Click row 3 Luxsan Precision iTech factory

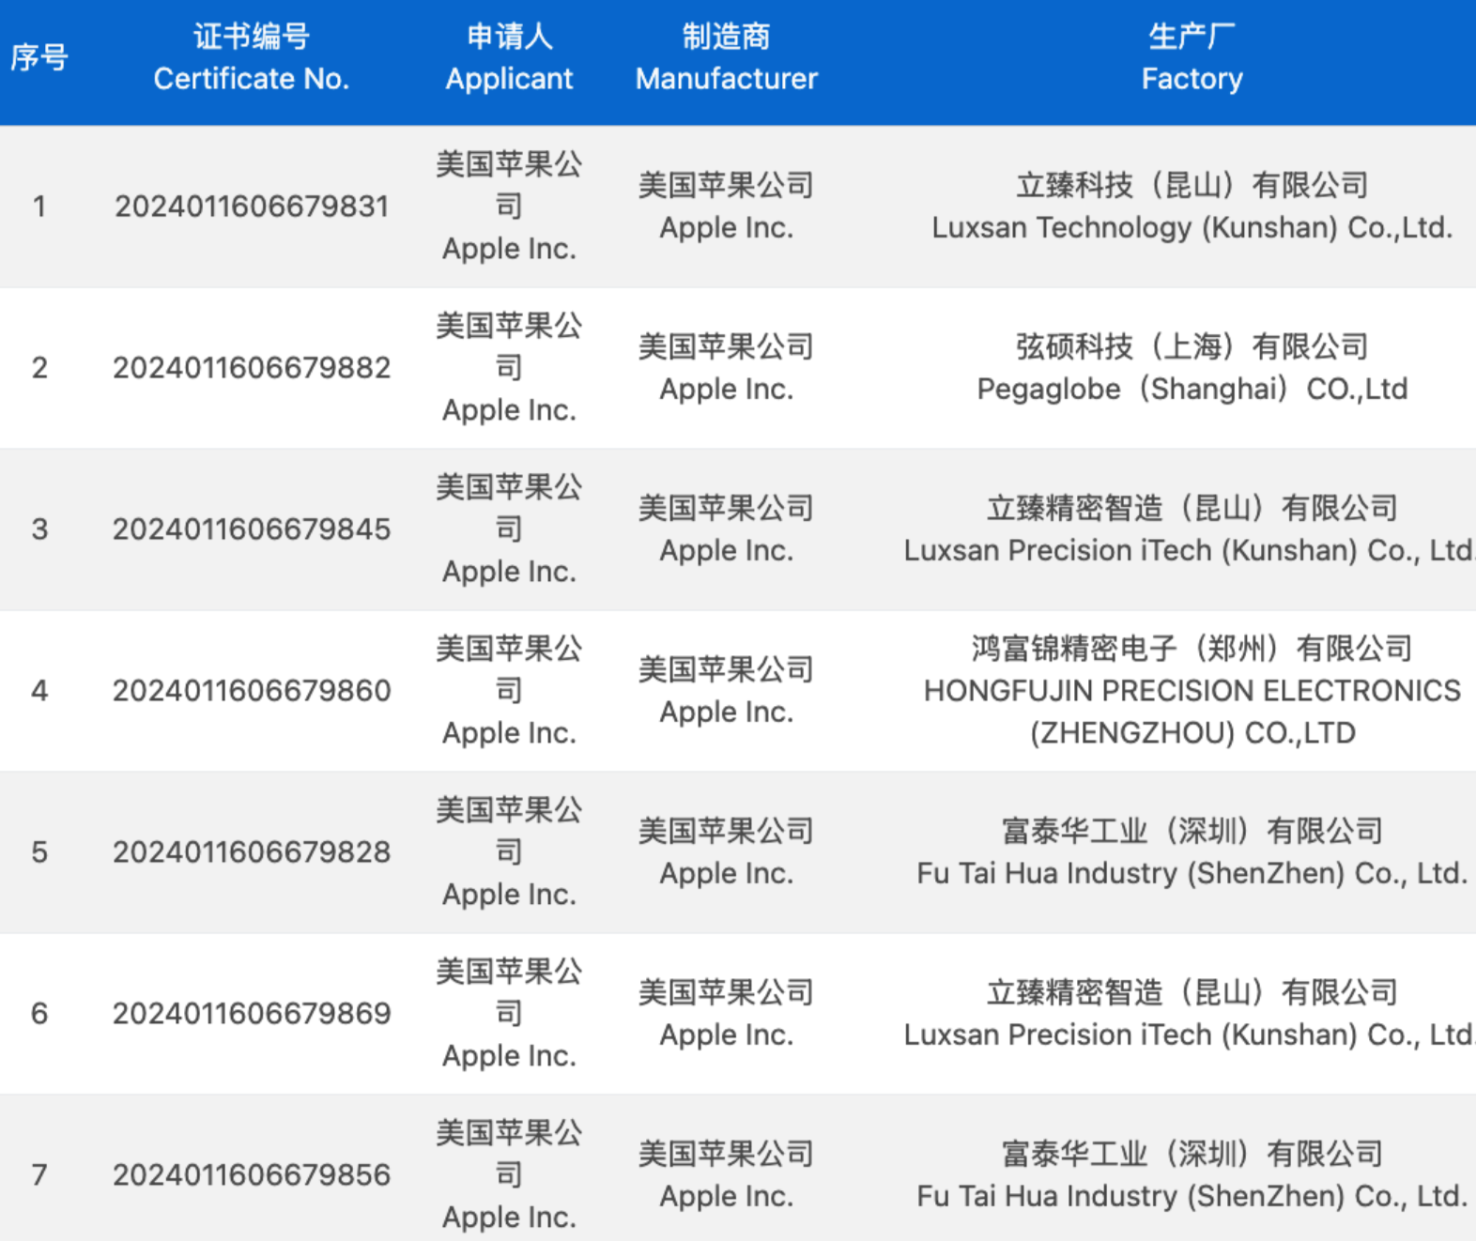coord(1190,529)
